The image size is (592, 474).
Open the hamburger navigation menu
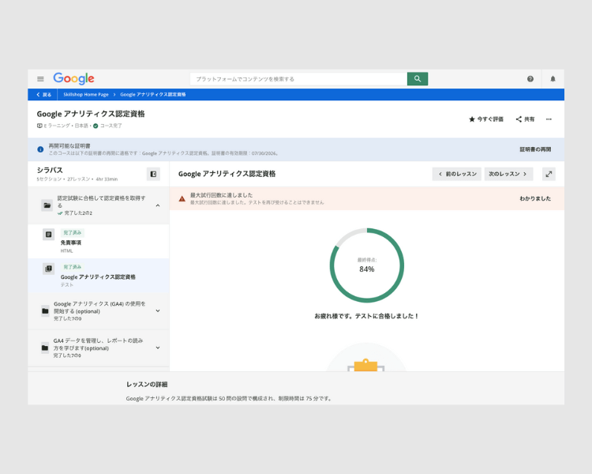40,79
